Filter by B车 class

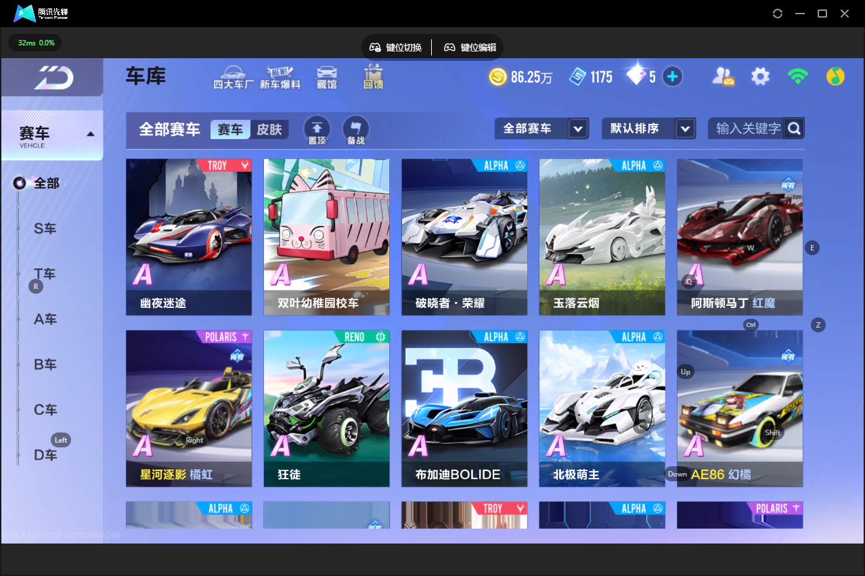tap(45, 364)
